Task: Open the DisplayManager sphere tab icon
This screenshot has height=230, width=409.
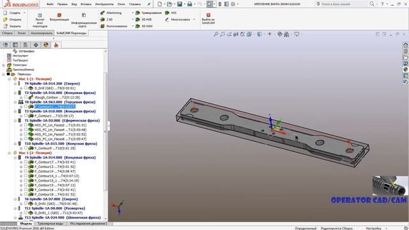Action: pyautogui.click(x=46, y=45)
